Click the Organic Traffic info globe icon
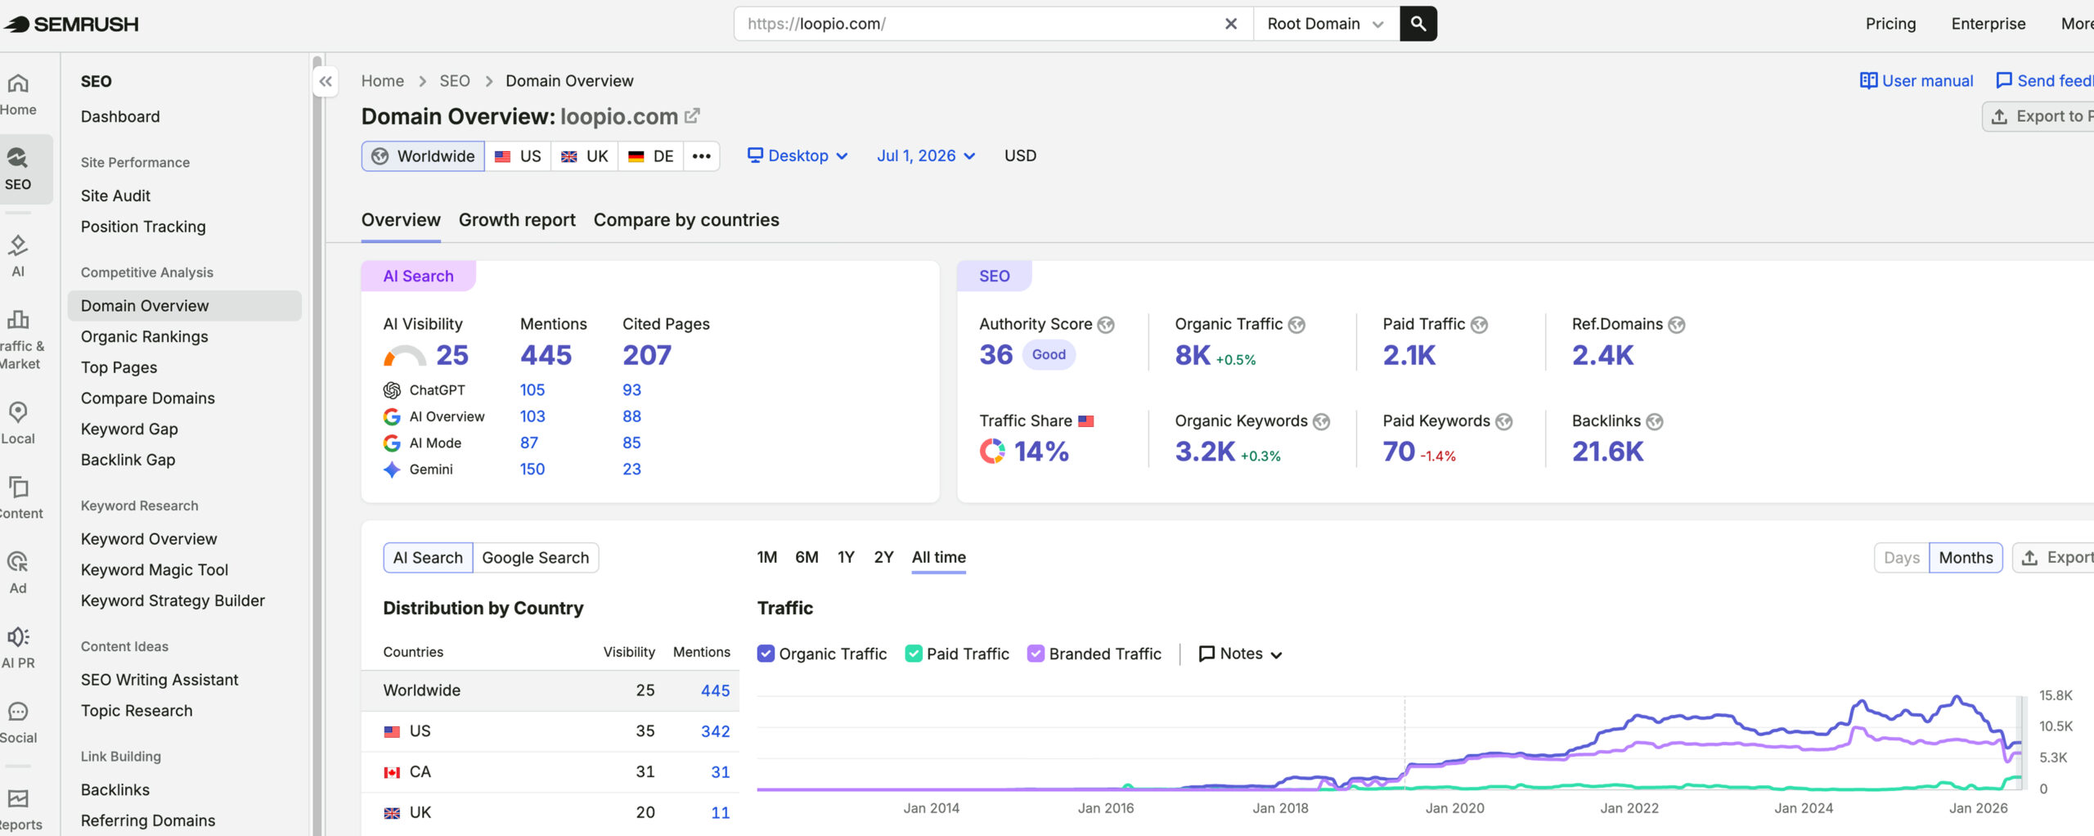Image resolution: width=2094 pixels, height=836 pixels. [x=1296, y=325]
